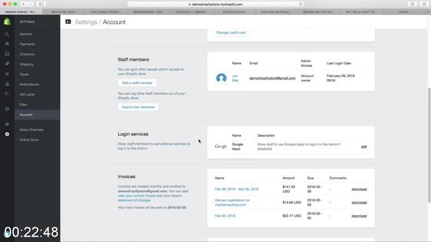Click Add a staff member button

click(137, 83)
